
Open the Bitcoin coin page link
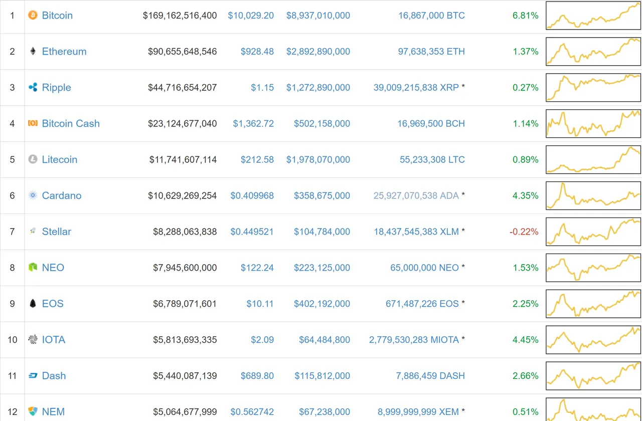pyautogui.click(x=57, y=16)
